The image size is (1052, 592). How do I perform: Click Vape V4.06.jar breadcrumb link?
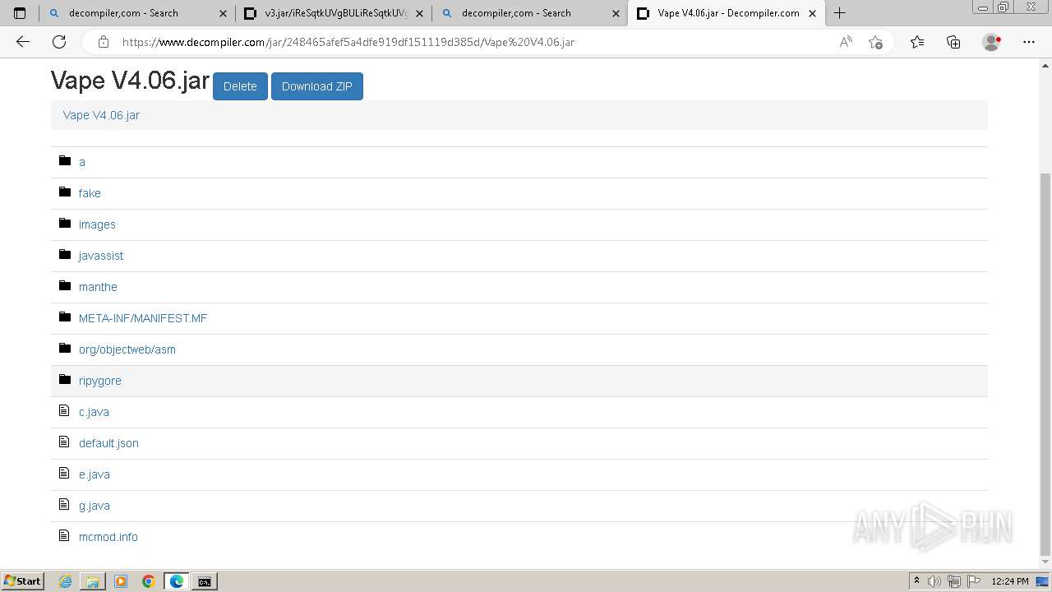tap(101, 115)
